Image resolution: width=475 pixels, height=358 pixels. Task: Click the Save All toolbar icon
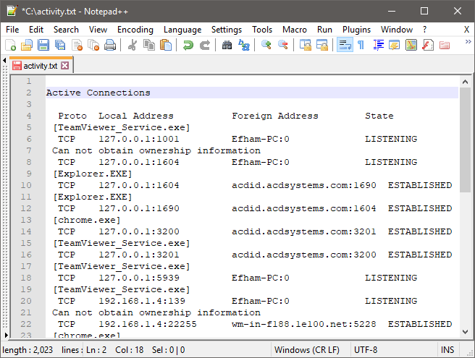pos(60,45)
